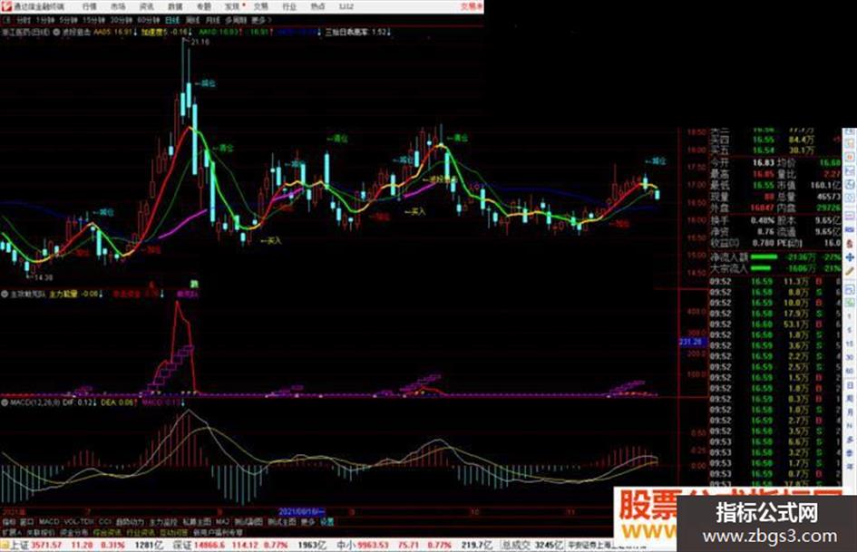Open the 窗口 tab at bottom
Image resolution: width=857 pixels, height=552 pixels.
26,522
